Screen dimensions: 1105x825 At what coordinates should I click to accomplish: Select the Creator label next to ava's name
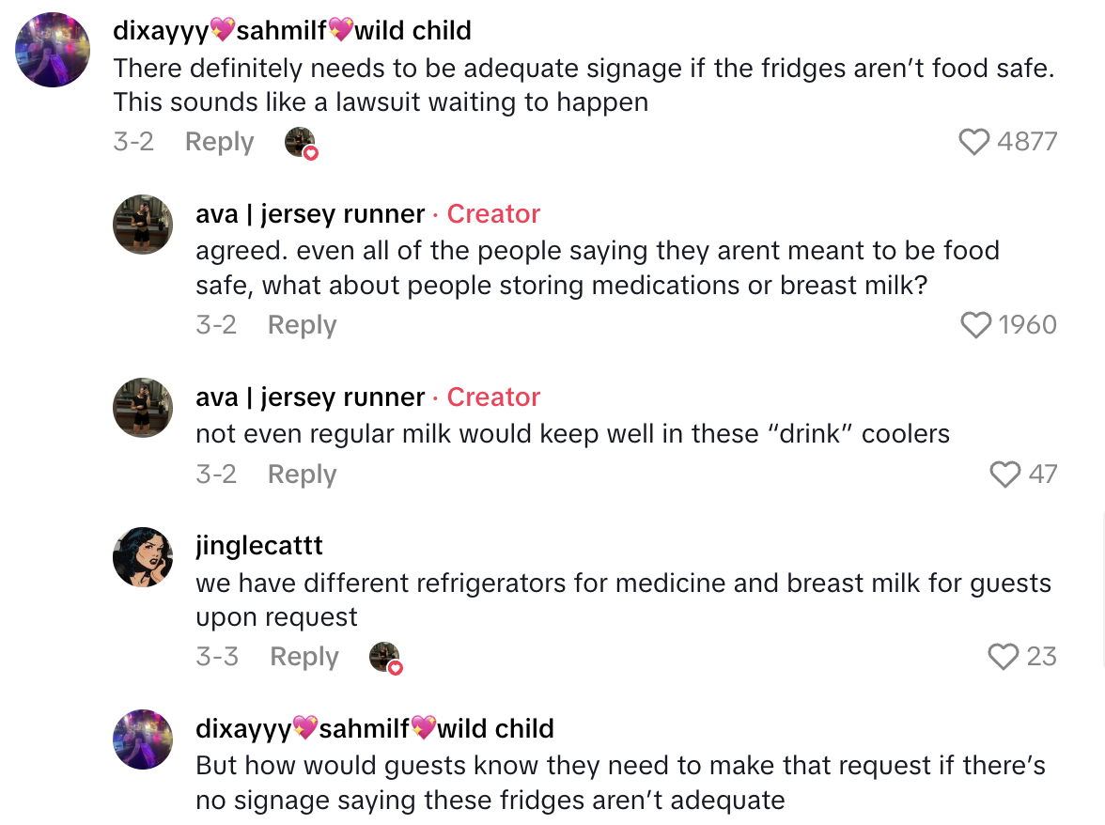tap(493, 213)
